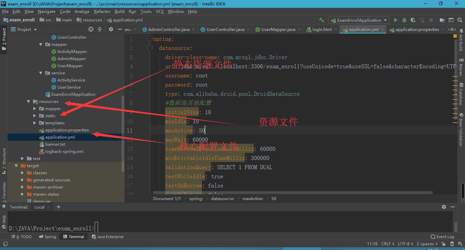Open the Run Anything toolbar icon

coord(451,20)
